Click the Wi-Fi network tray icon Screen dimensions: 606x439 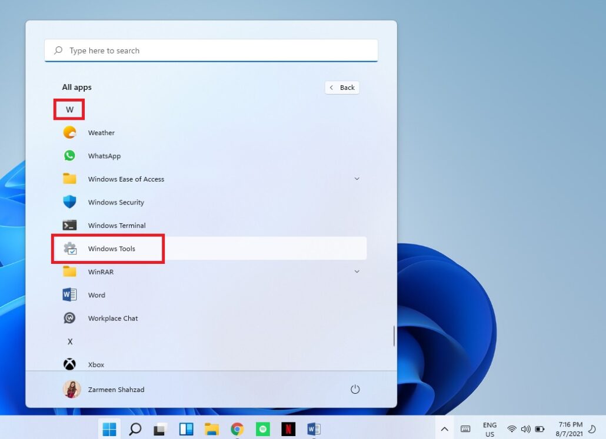(x=512, y=429)
